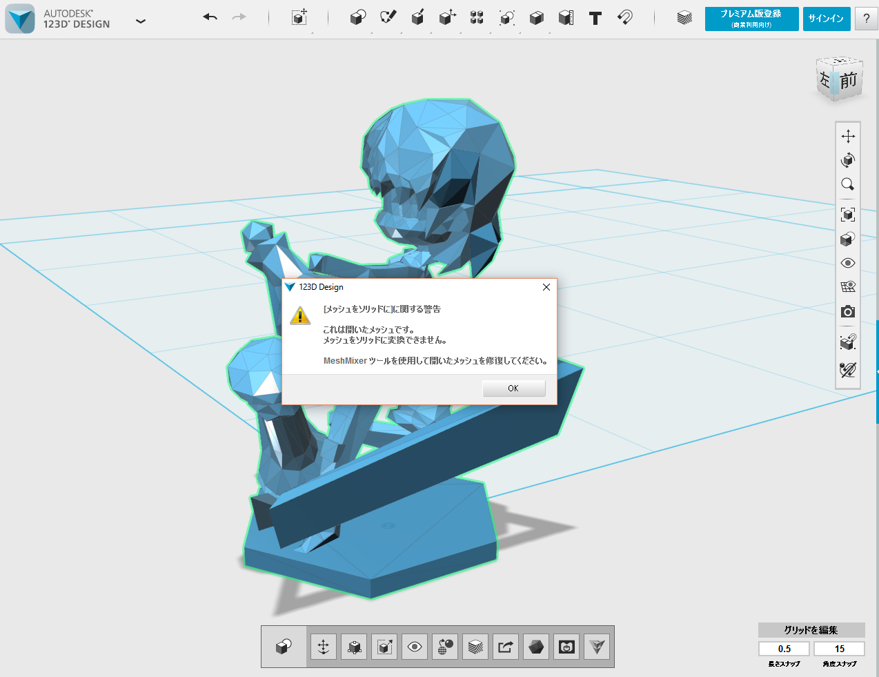Viewport: 879px width, 677px height.
Task: Fit the model to view
Action: [848, 215]
